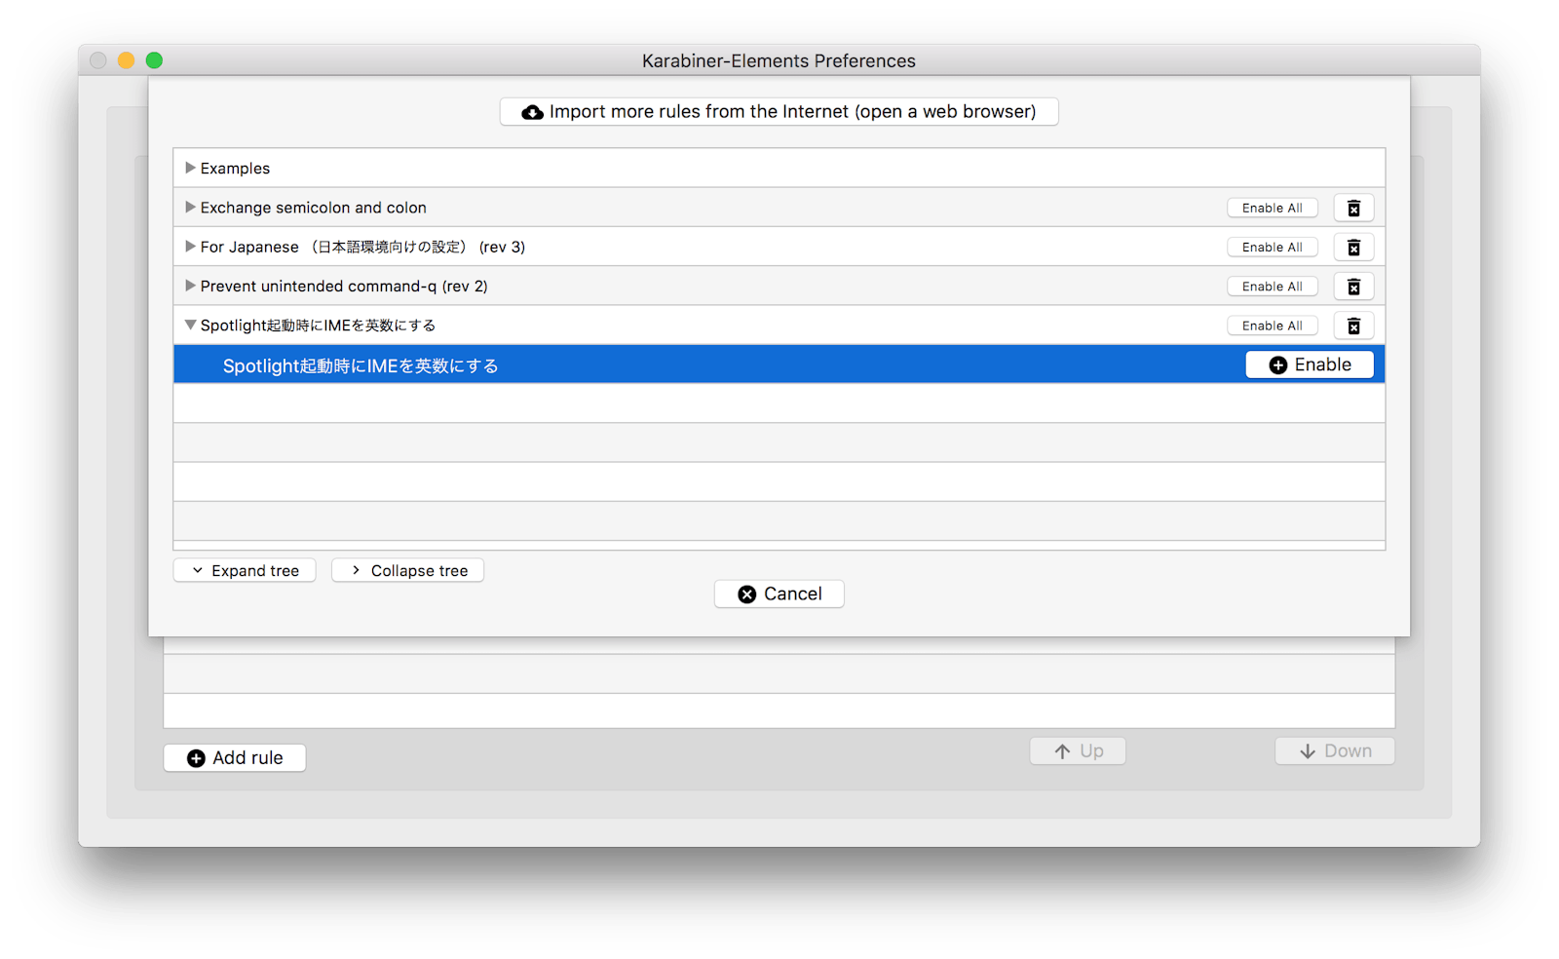
Task: Select the highlighted Spotlight起動時にIMEを英数にする child row
Action: click(x=779, y=364)
